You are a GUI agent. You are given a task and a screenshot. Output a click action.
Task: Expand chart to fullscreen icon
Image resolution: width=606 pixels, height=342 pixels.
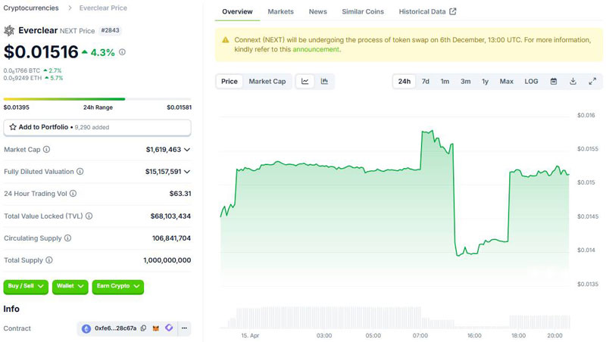592,82
